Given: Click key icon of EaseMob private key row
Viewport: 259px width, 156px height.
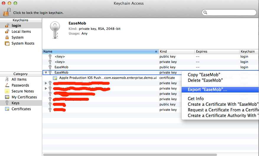Looking at the screenshot, I should pyautogui.click(x=50, y=72).
